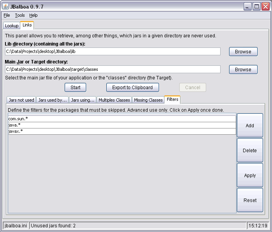Image resolution: width=272 pixels, height=232 pixels.
Task: Open the Jars not used tab
Action: click(21, 100)
